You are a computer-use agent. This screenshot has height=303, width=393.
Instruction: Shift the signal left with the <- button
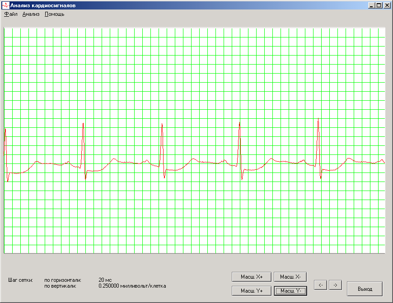[x=321, y=285]
